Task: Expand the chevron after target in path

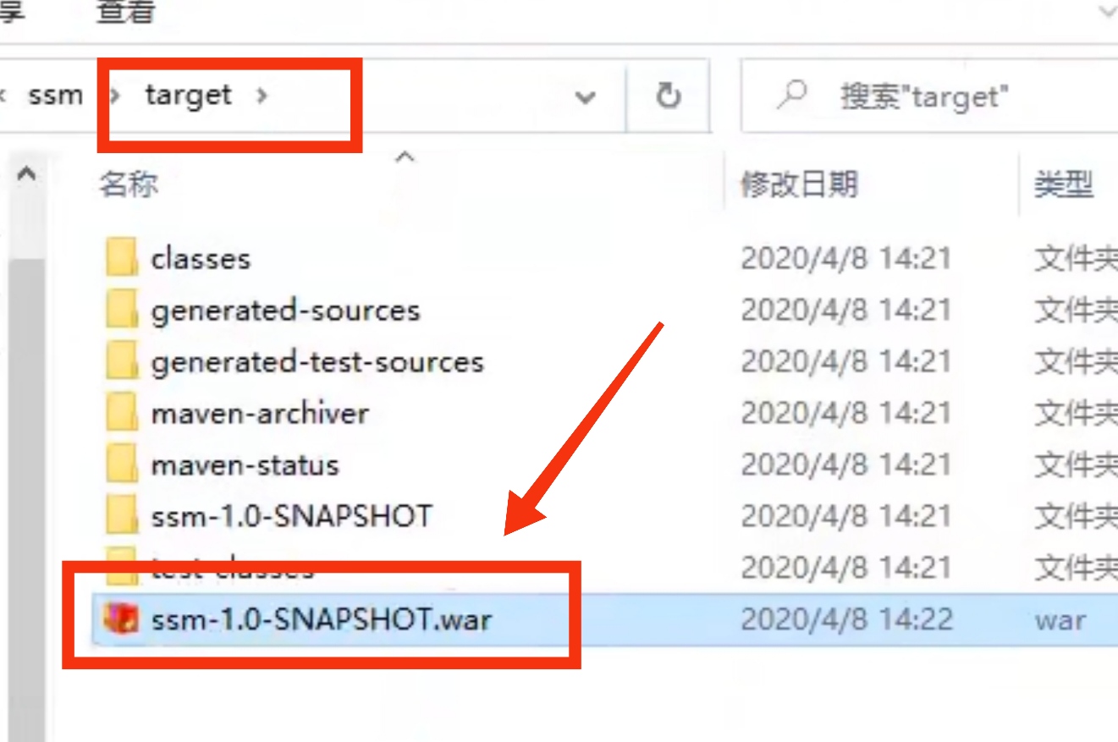Action: (x=261, y=96)
